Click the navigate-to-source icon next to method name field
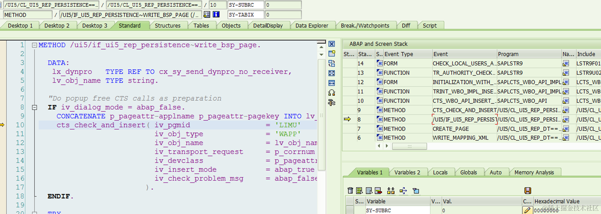Screen dimensions: 601x214 (207, 15)
